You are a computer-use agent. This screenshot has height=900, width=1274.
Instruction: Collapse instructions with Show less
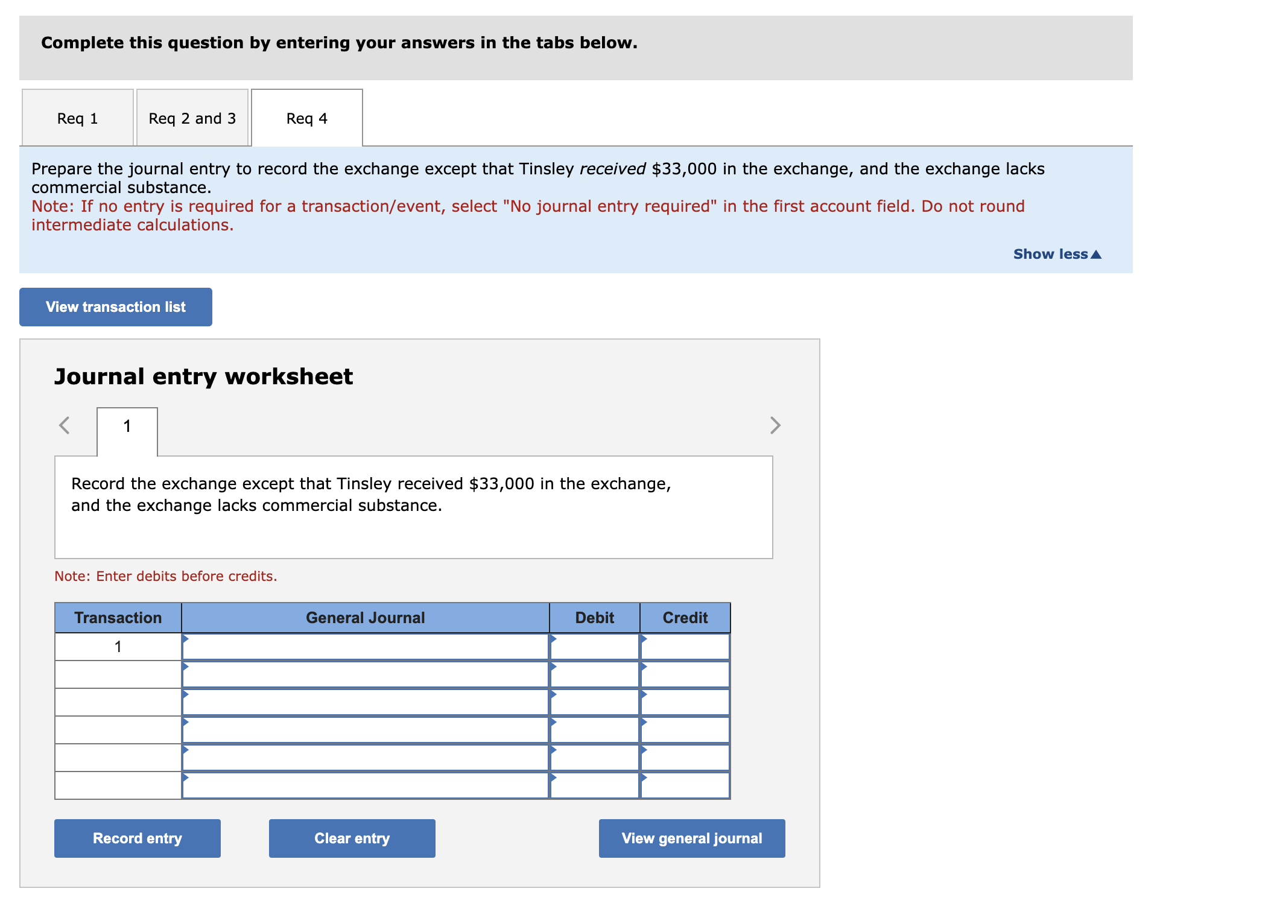[x=1056, y=254]
